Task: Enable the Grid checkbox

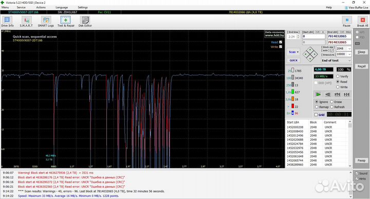Action: pyautogui.click(x=316, y=115)
